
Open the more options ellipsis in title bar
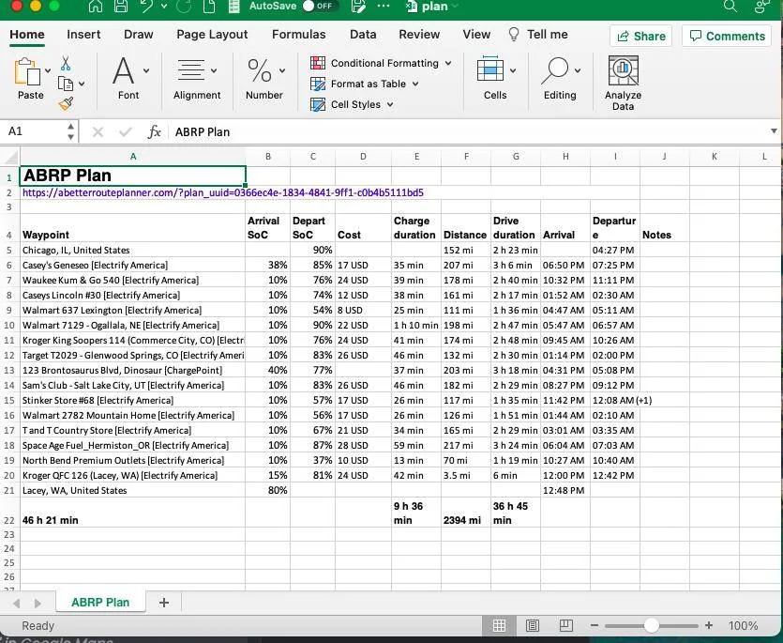[x=383, y=6]
